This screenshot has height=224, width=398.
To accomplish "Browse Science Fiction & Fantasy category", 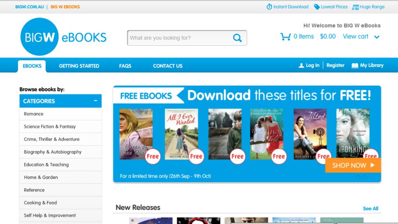I will [x=60, y=127].
